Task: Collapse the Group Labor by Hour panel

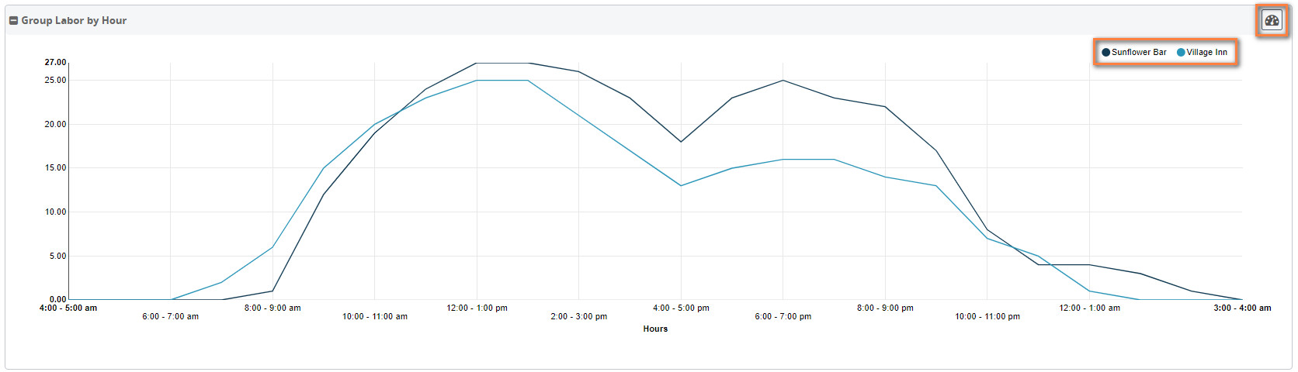Action: pyautogui.click(x=13, y=21)
